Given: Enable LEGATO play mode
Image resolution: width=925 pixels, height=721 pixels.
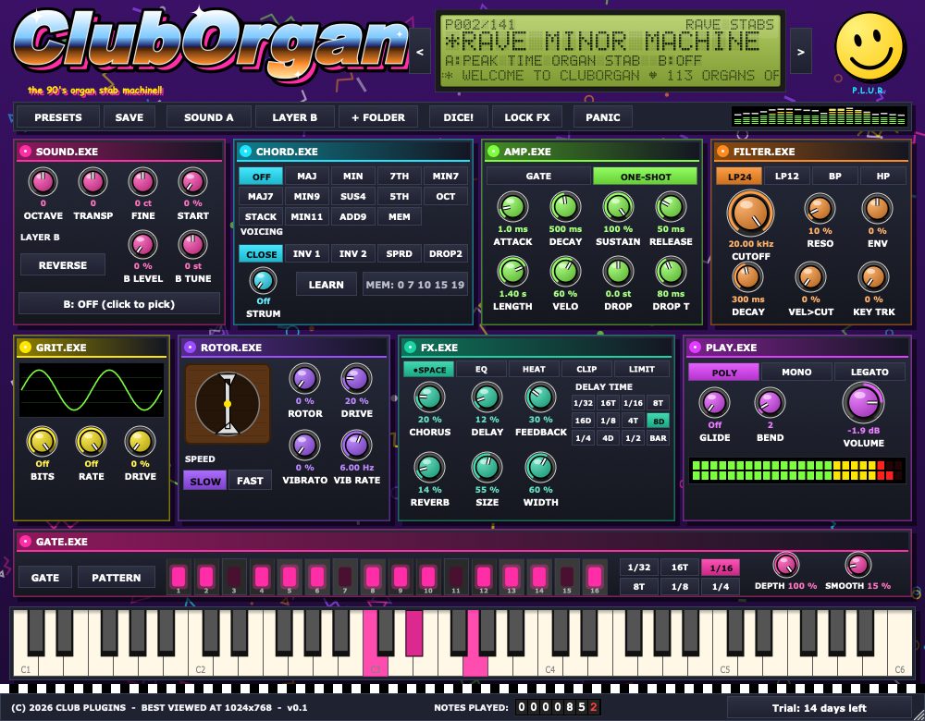Looking at the screenshot, I should 869,372.
